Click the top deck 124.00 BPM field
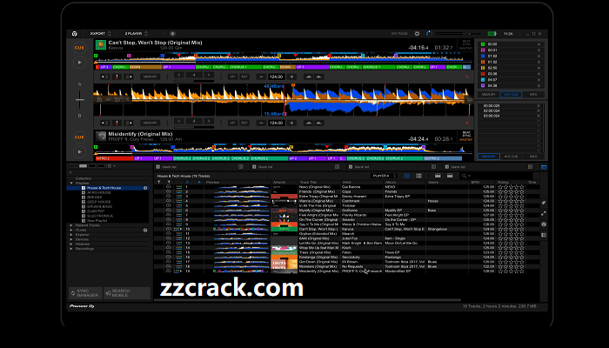Screen dimensions: 609x348 (276, 77)
